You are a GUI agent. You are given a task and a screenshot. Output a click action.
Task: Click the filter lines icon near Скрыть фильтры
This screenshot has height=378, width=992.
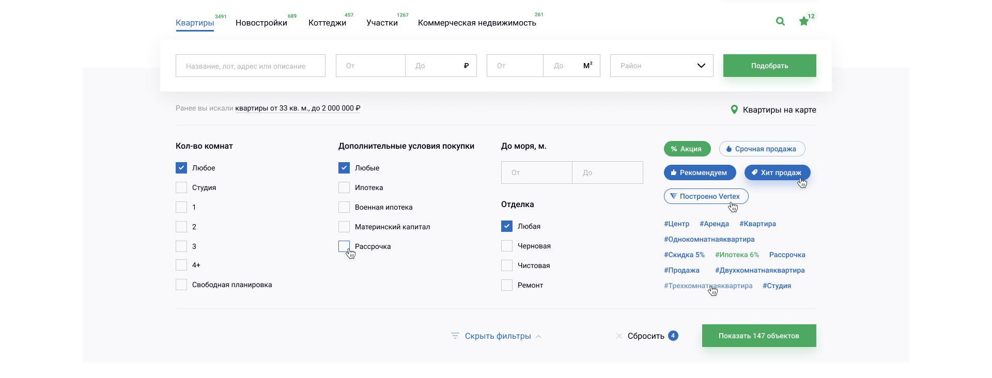point(455,336)
